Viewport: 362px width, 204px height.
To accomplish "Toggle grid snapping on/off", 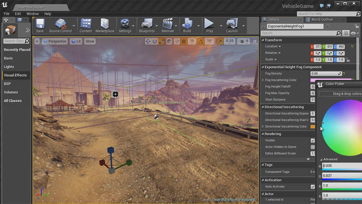I will coord(184,41).
